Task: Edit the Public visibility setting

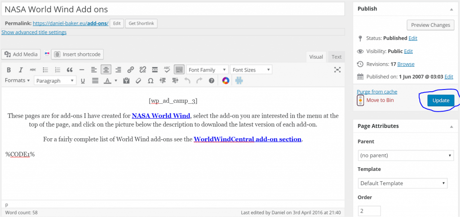Action: [408, 51]
